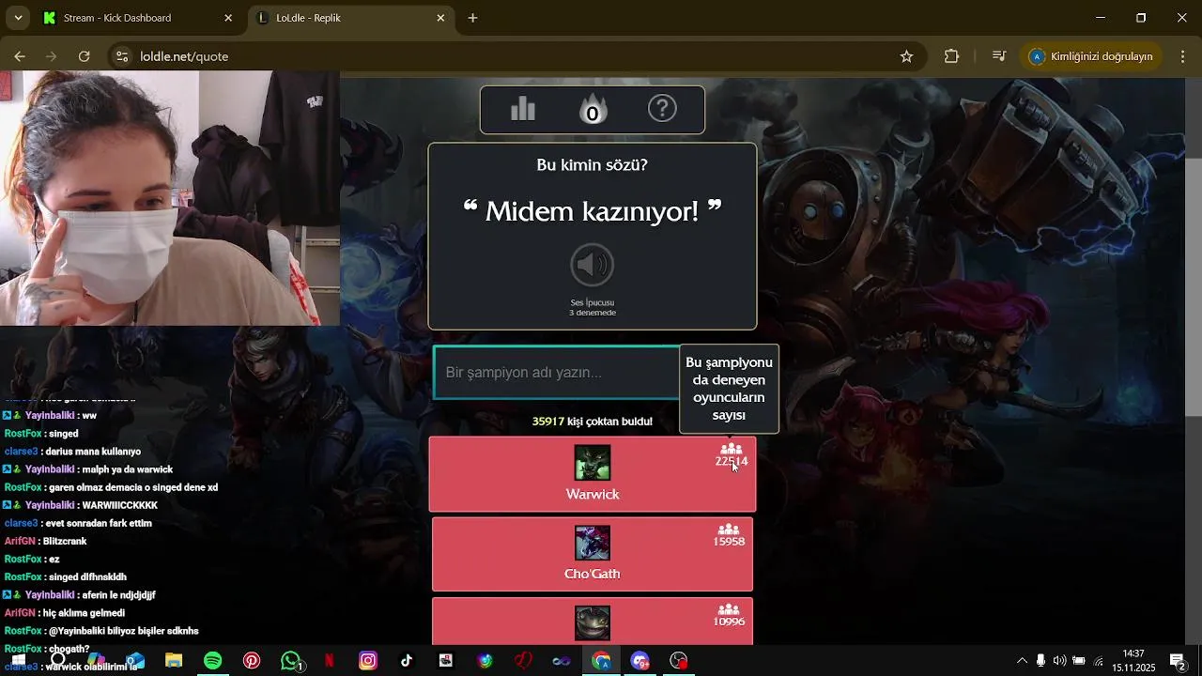Open the Windows Start menu
Viewport: 1202px width, 676px height.
click(x=18, y=661)
